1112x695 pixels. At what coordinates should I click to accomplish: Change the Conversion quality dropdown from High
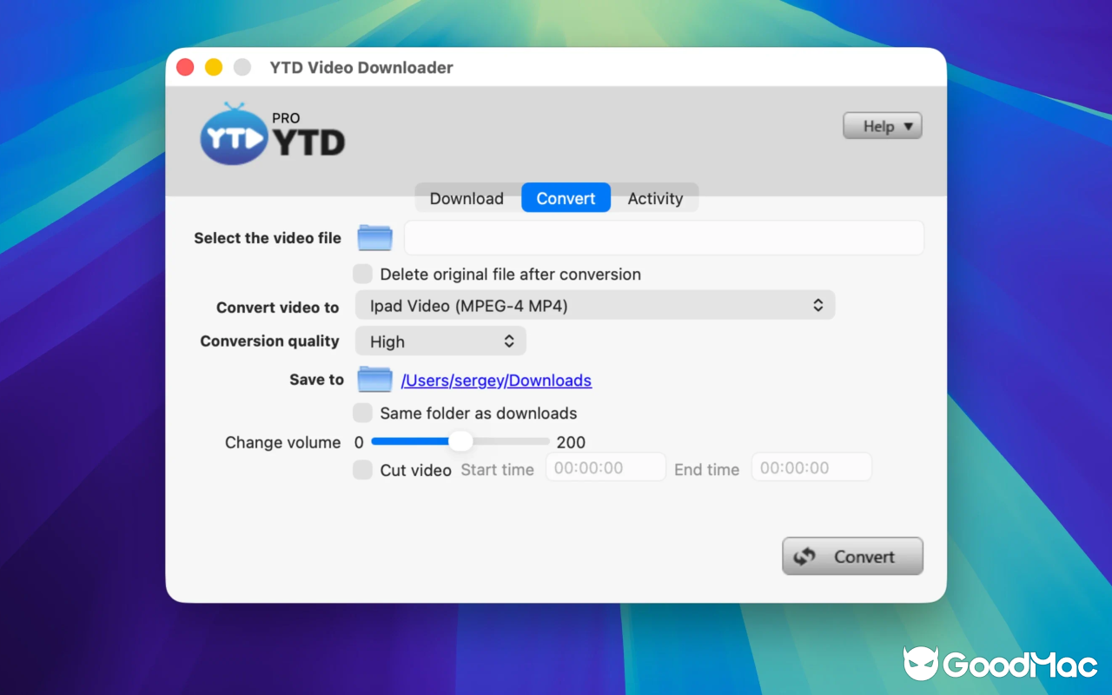pyautogui.click(x=440, y=341)
